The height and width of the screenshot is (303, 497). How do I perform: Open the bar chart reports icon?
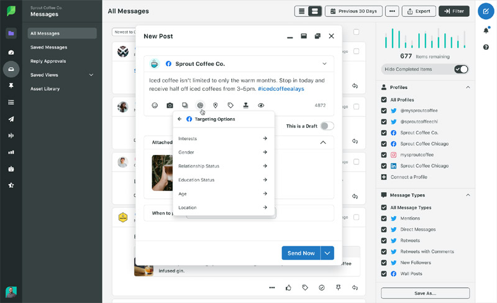11,152
